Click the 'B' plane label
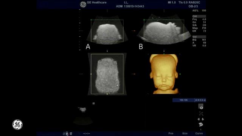The height and width of the screenshot is (136, 242). point(141,46)
